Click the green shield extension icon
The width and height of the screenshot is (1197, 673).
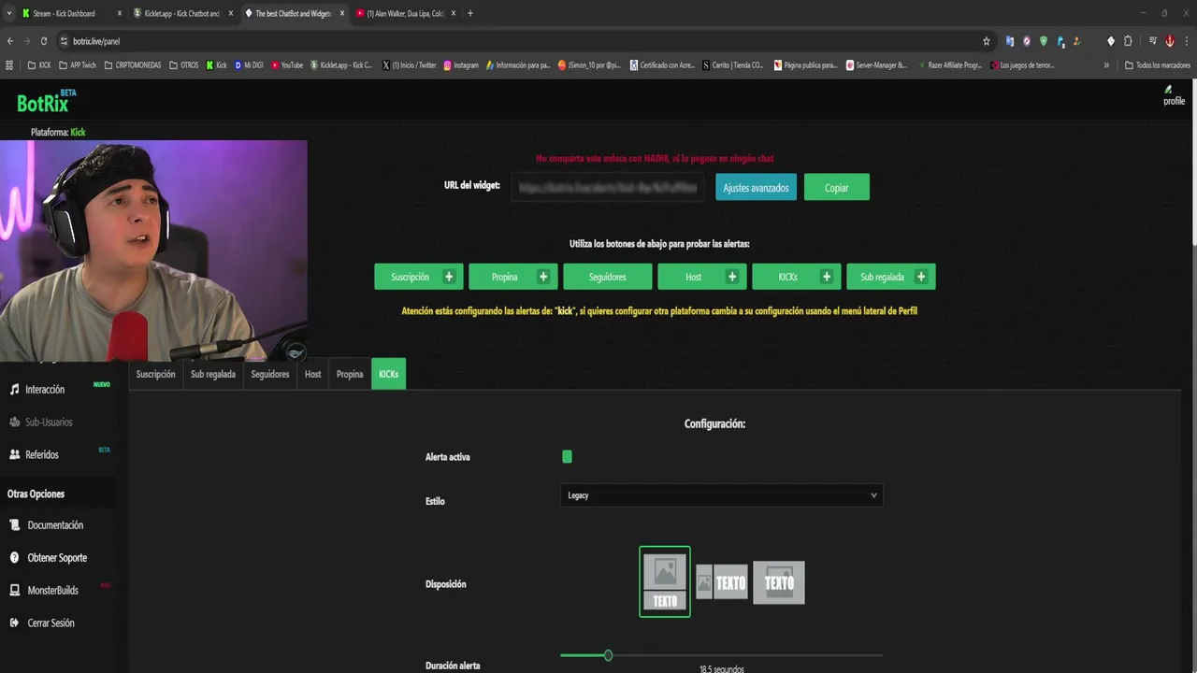[x=1044, y=41]
